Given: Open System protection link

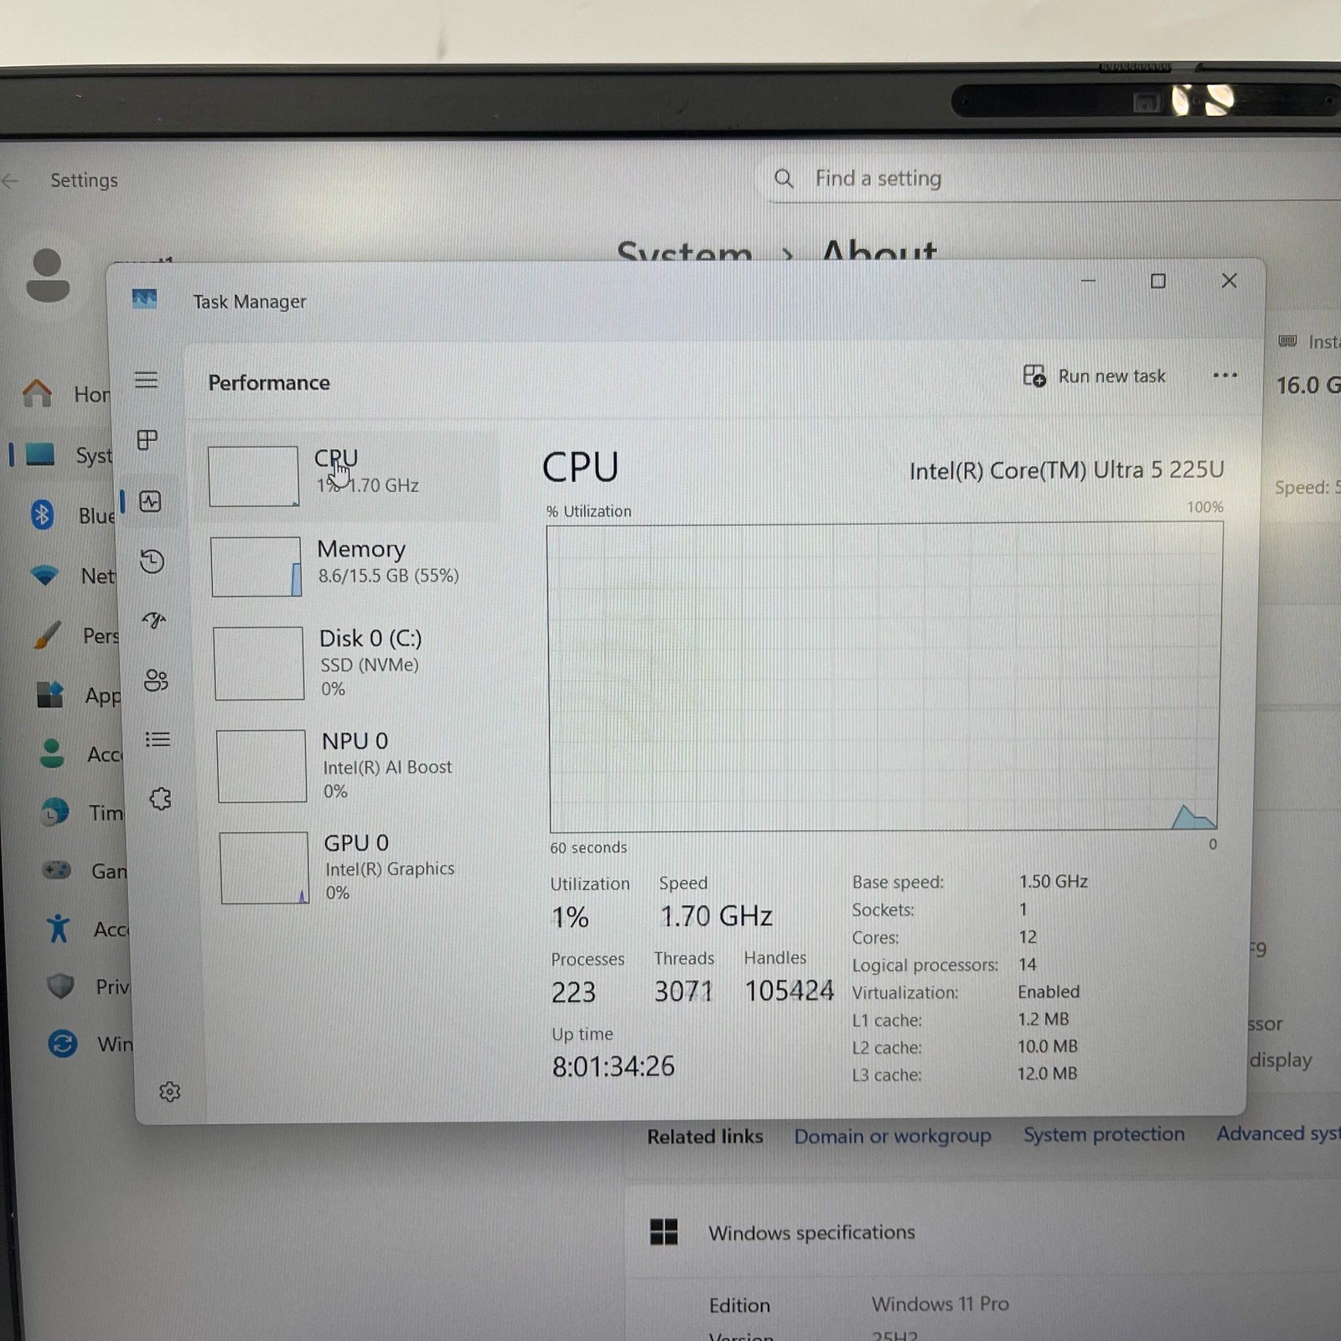Looking at the screenshot, I should click(1104, 1134).
